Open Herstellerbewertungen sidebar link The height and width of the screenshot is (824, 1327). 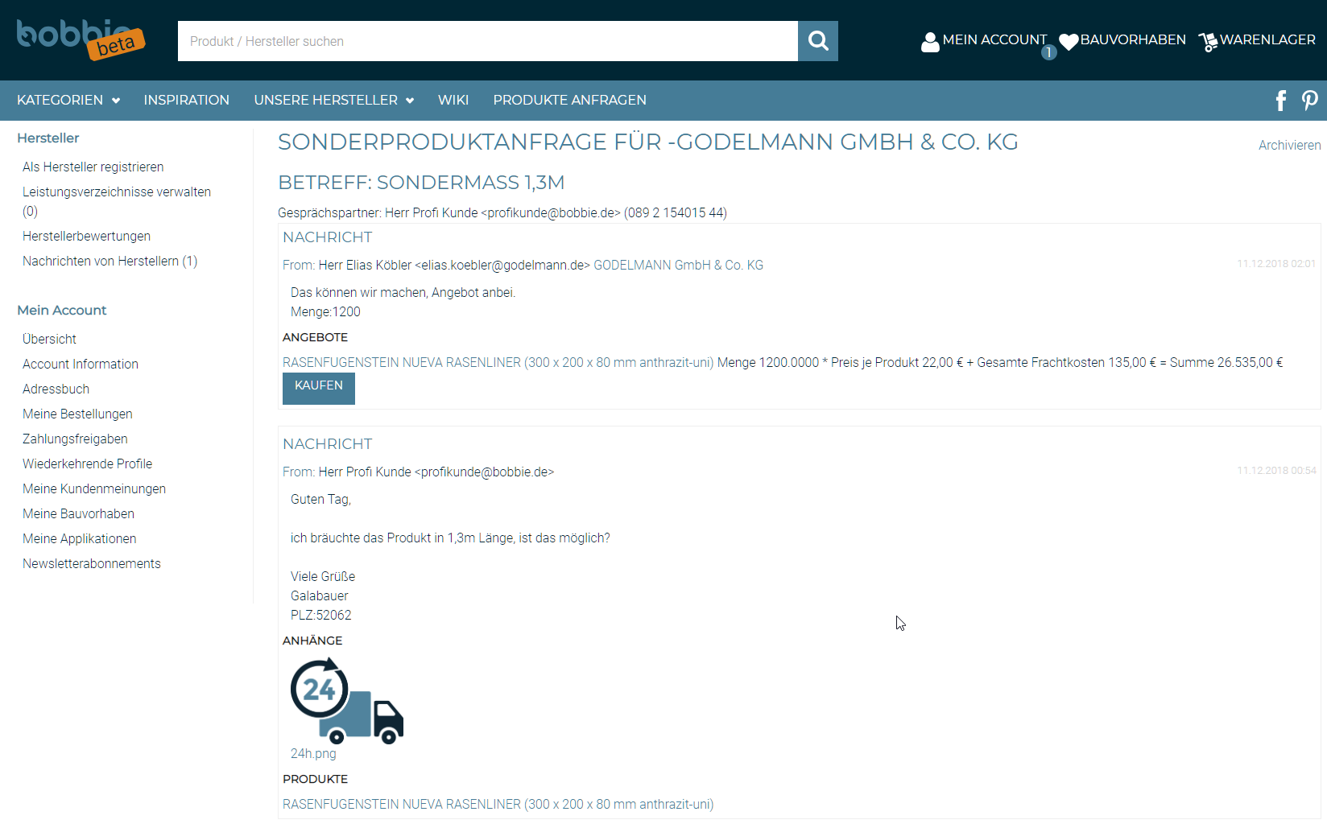click(x=87, y=236)
